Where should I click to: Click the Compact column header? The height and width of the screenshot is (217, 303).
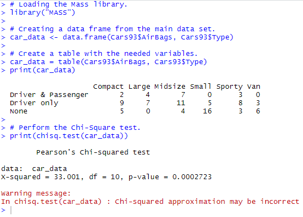(x=108, y=87)
